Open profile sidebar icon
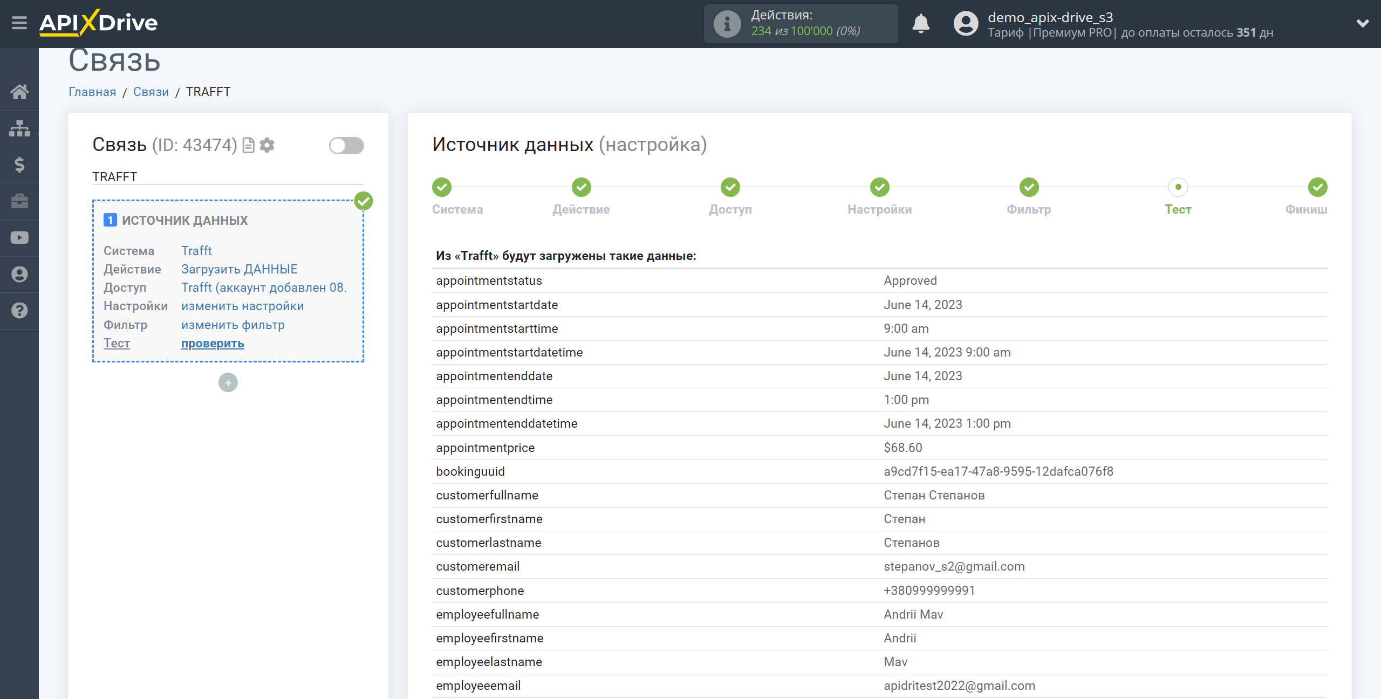The height and width of the screenshot is (699, 1381). click(x=19, y=275)
